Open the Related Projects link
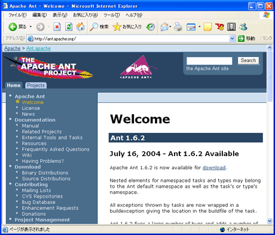275x235 pixels. (42, 132)
